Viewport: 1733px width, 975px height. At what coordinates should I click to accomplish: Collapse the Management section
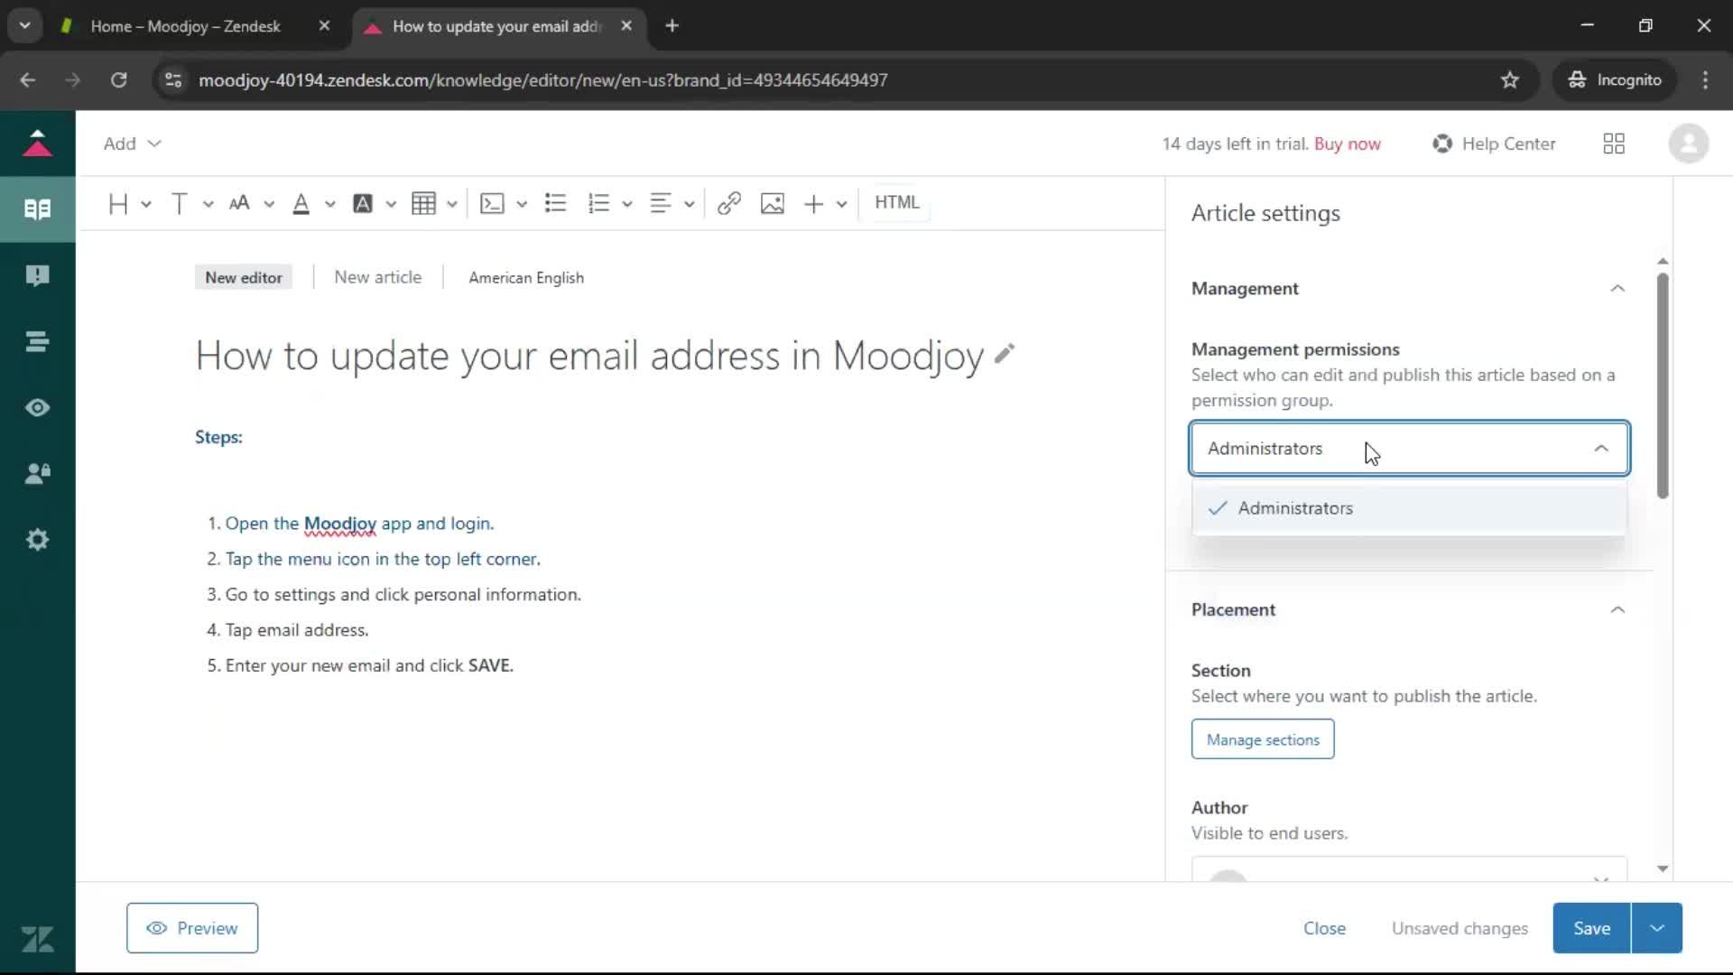point(1617,289)
